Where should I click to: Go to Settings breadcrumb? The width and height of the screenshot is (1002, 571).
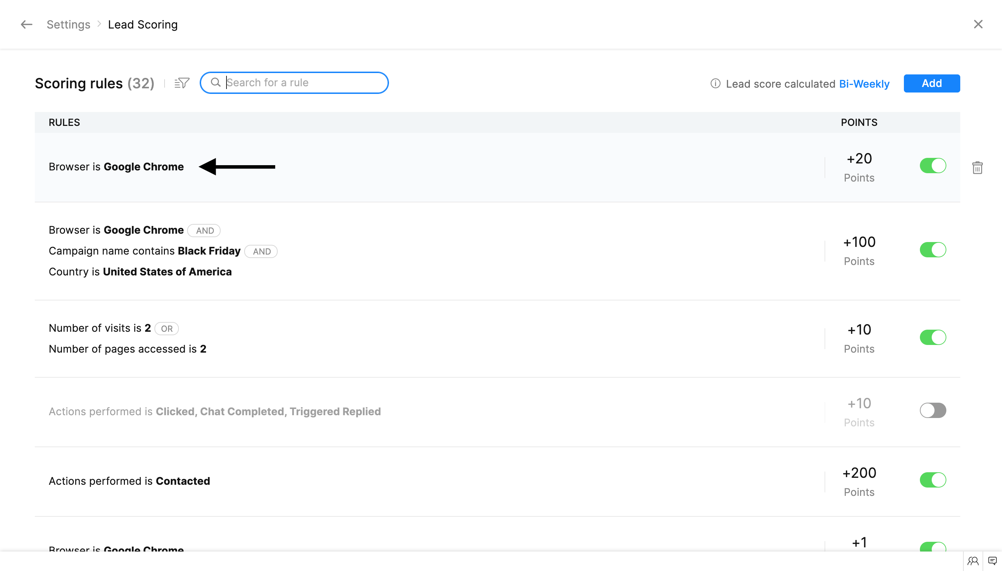68,24
